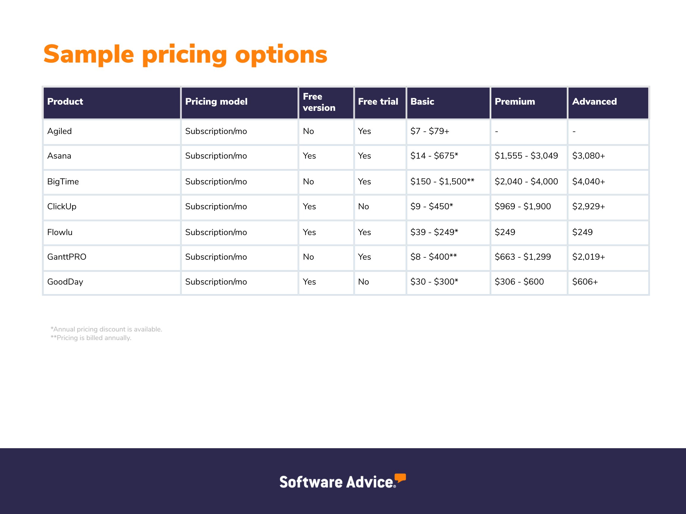Click the Asana product name

click(59, 156)
